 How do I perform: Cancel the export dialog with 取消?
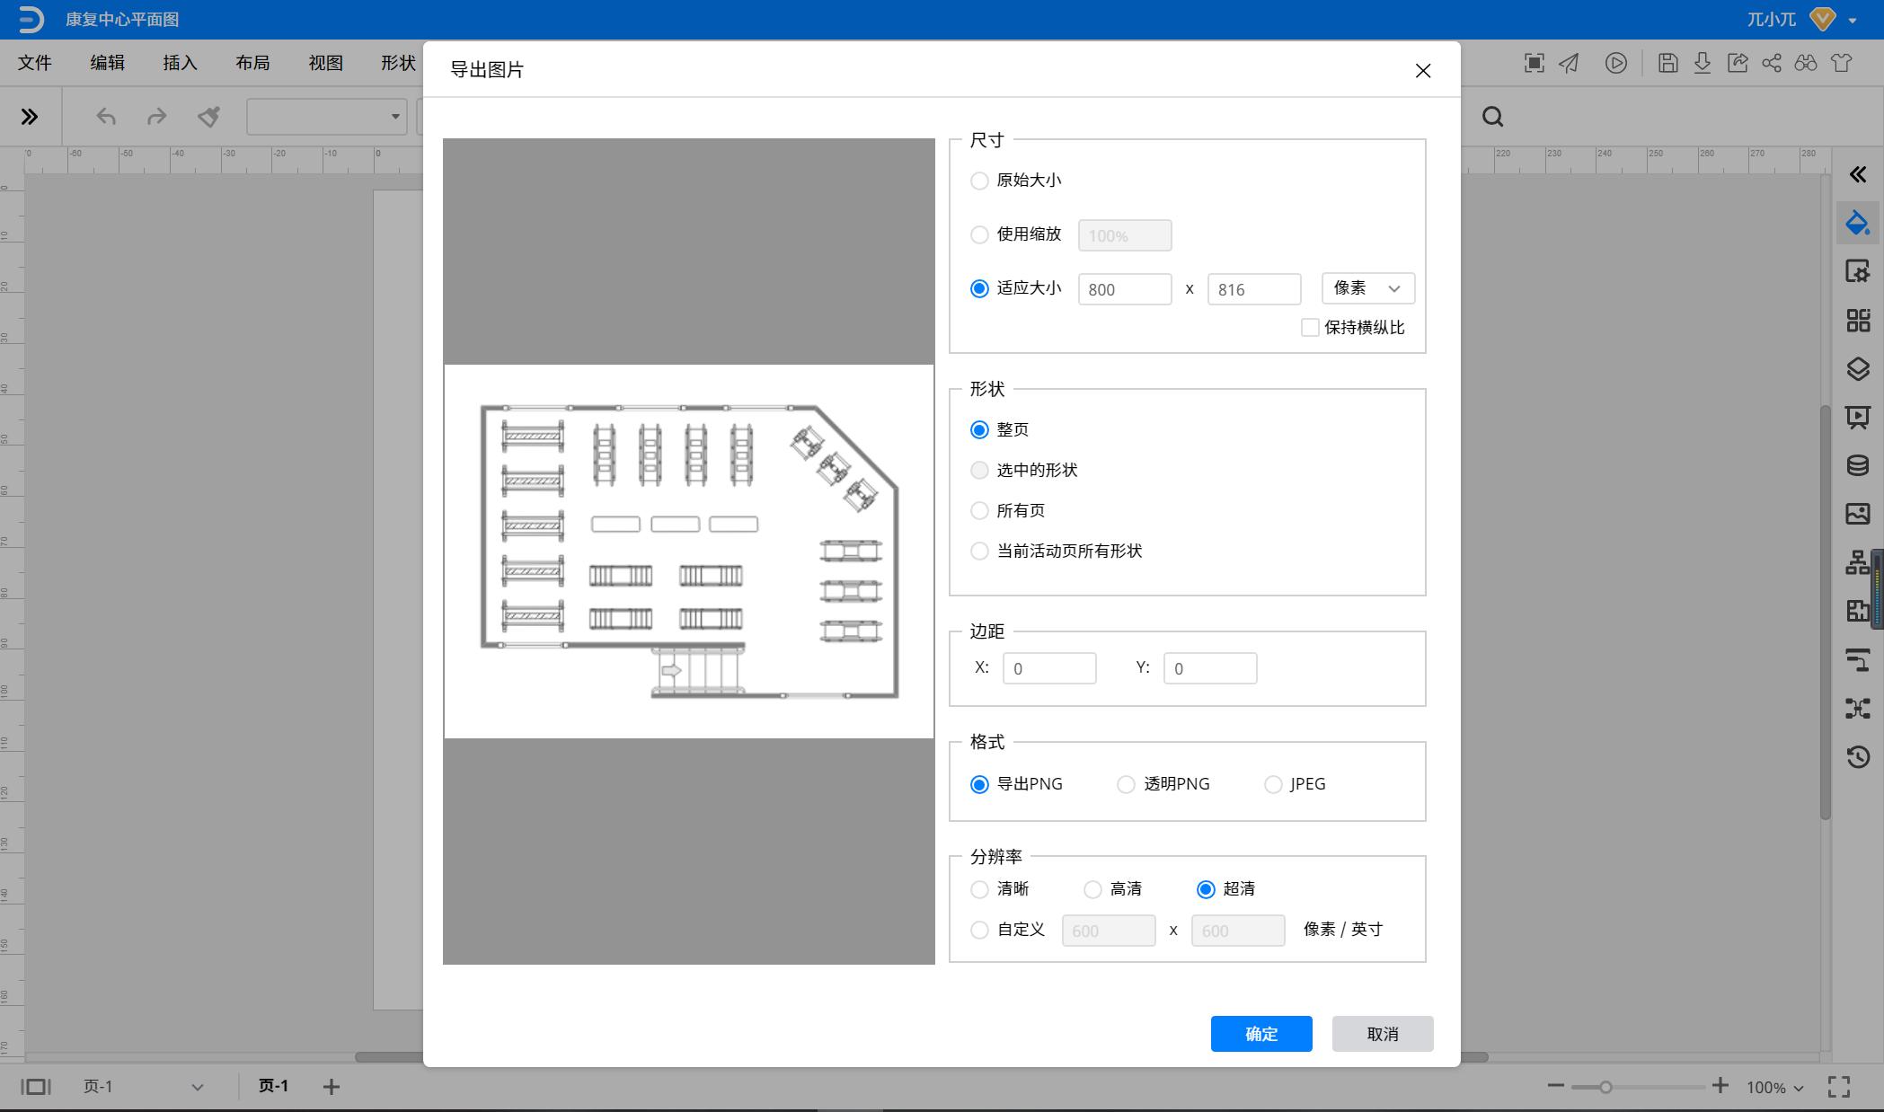(1382, 1033)
